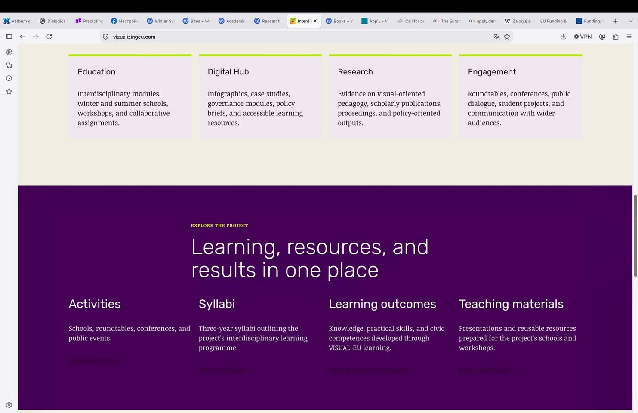Switch to the Predicting tab

coord(89,21)
